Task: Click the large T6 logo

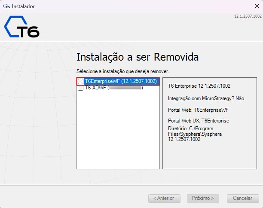Action: 22,27
